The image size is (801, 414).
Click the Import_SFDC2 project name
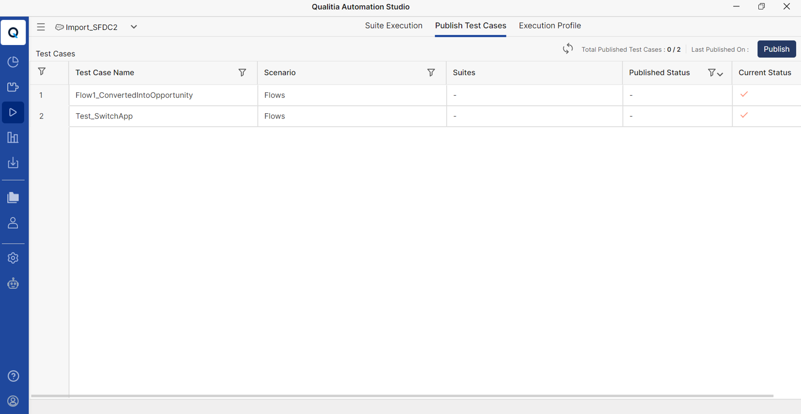[92, 27]
